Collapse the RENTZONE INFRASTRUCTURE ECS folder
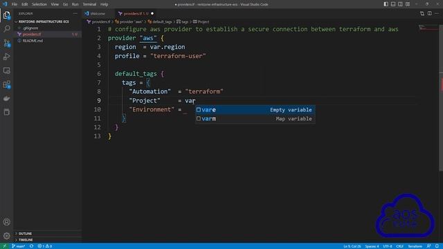 tap(44, 21)
